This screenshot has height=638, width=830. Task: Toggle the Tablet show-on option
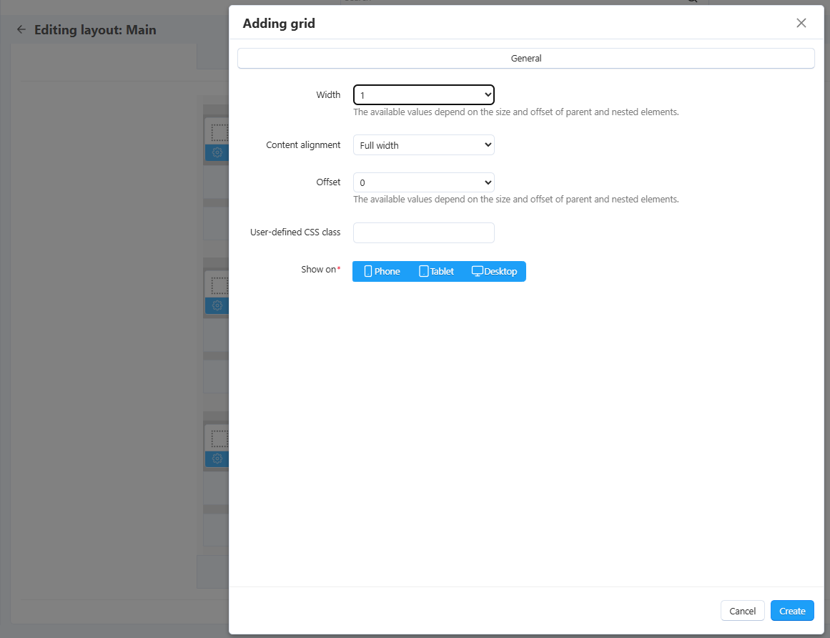point(436,271)
